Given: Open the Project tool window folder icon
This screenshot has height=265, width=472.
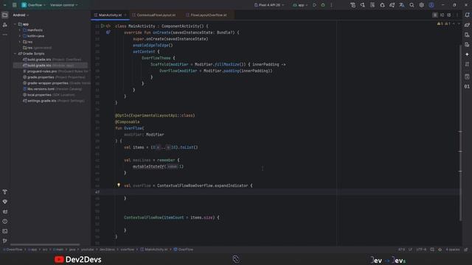Looking at the screenshot, I should [x=5, y=15].
